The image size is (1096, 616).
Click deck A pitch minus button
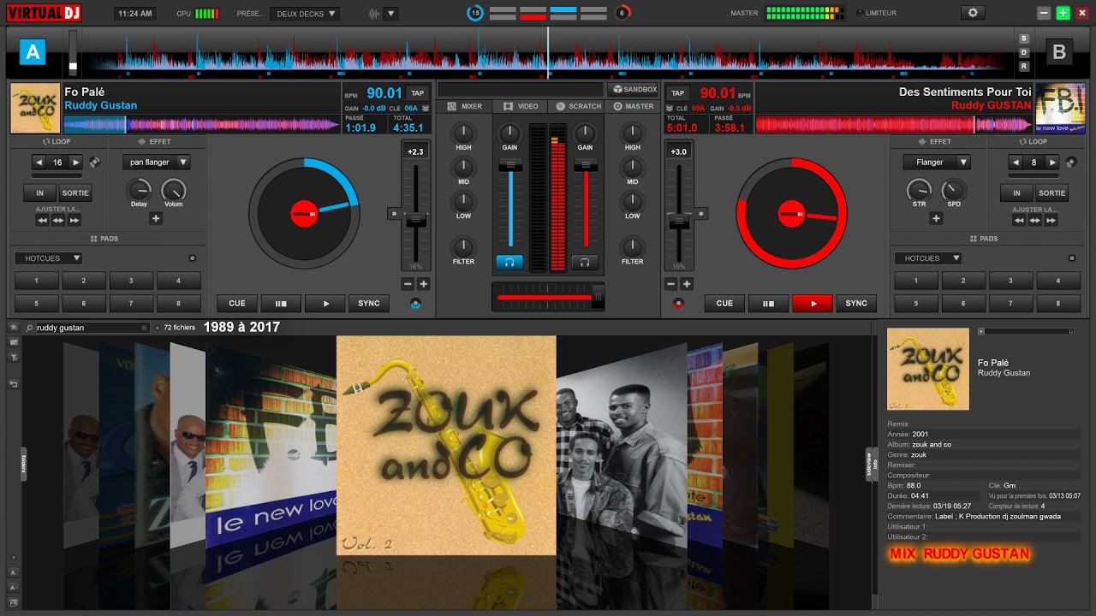click(408, 284)
